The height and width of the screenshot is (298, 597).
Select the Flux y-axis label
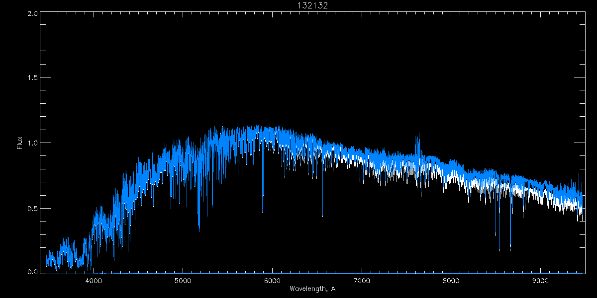coord(20,143)
